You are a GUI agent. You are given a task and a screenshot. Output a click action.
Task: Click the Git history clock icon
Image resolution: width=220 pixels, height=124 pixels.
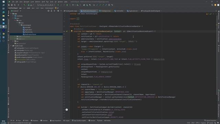click(x=109, y=5)
